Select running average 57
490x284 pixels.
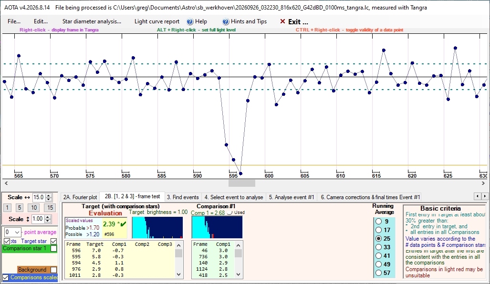(379, 273)
